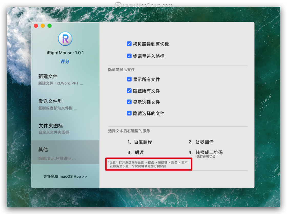Click the iRightMouse app logo icon
The height and width of the screenshot is (214, 287).
tap(65, 39)
